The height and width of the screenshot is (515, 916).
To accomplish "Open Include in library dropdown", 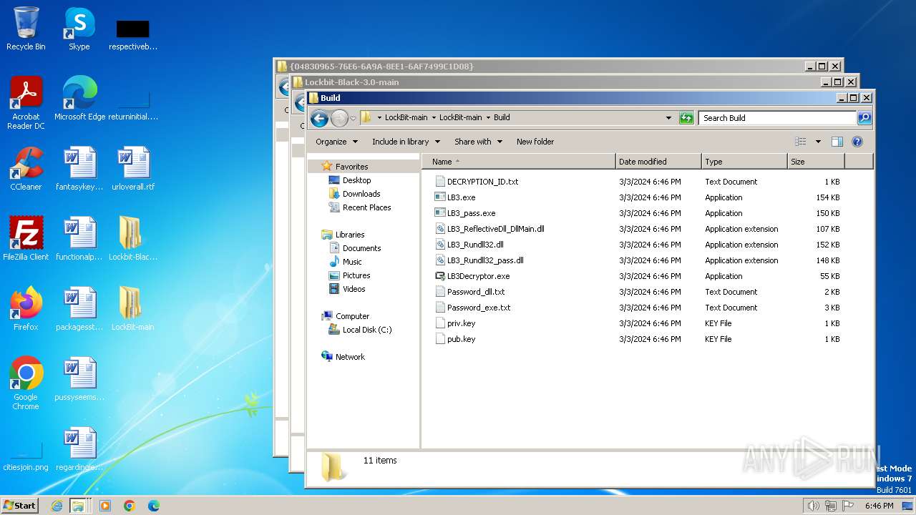I will (406, 142).
